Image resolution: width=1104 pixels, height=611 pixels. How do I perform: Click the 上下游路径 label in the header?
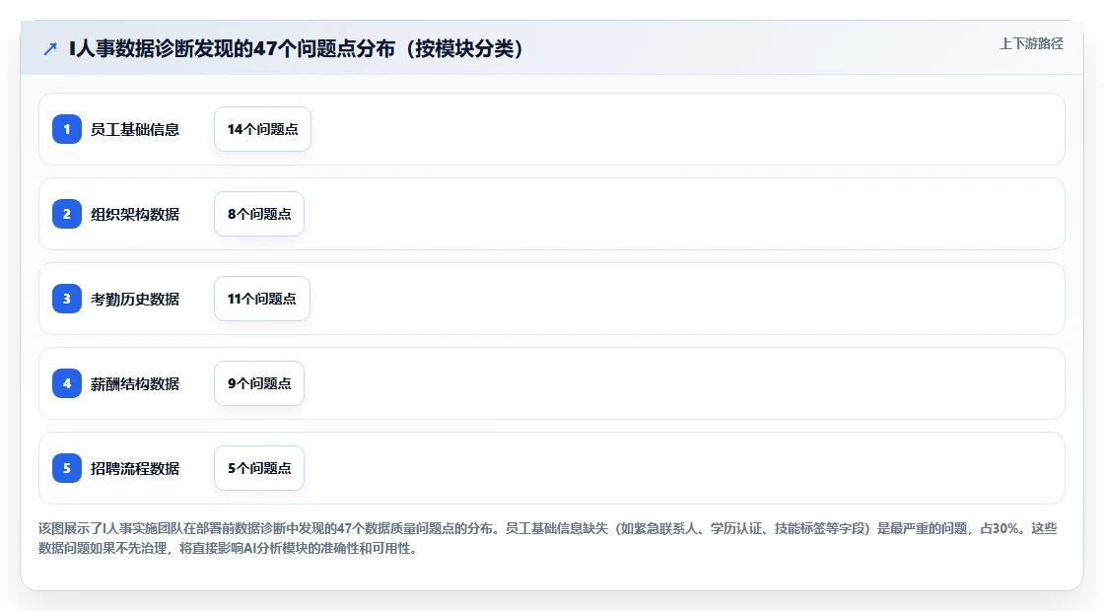click(1031, 43)
